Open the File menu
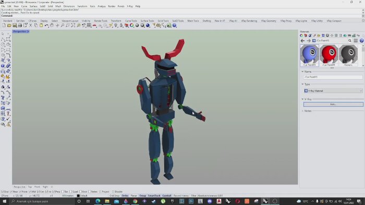 [3, 6]
